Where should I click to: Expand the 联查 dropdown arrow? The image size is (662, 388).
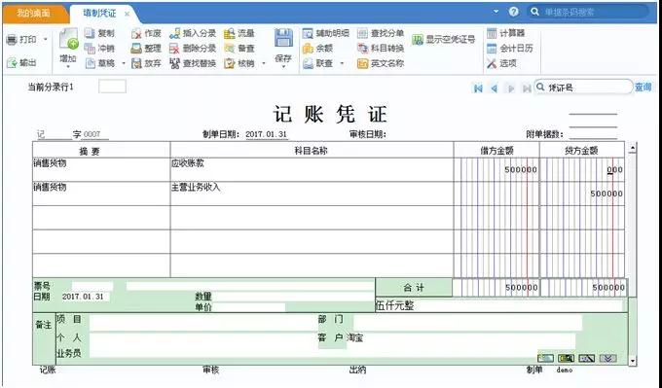point(342,63)
